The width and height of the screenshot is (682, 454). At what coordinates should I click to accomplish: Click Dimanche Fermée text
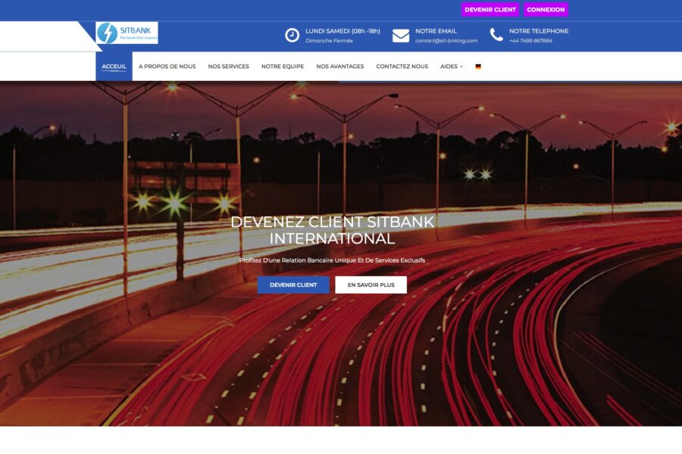(x=329, y=41)
